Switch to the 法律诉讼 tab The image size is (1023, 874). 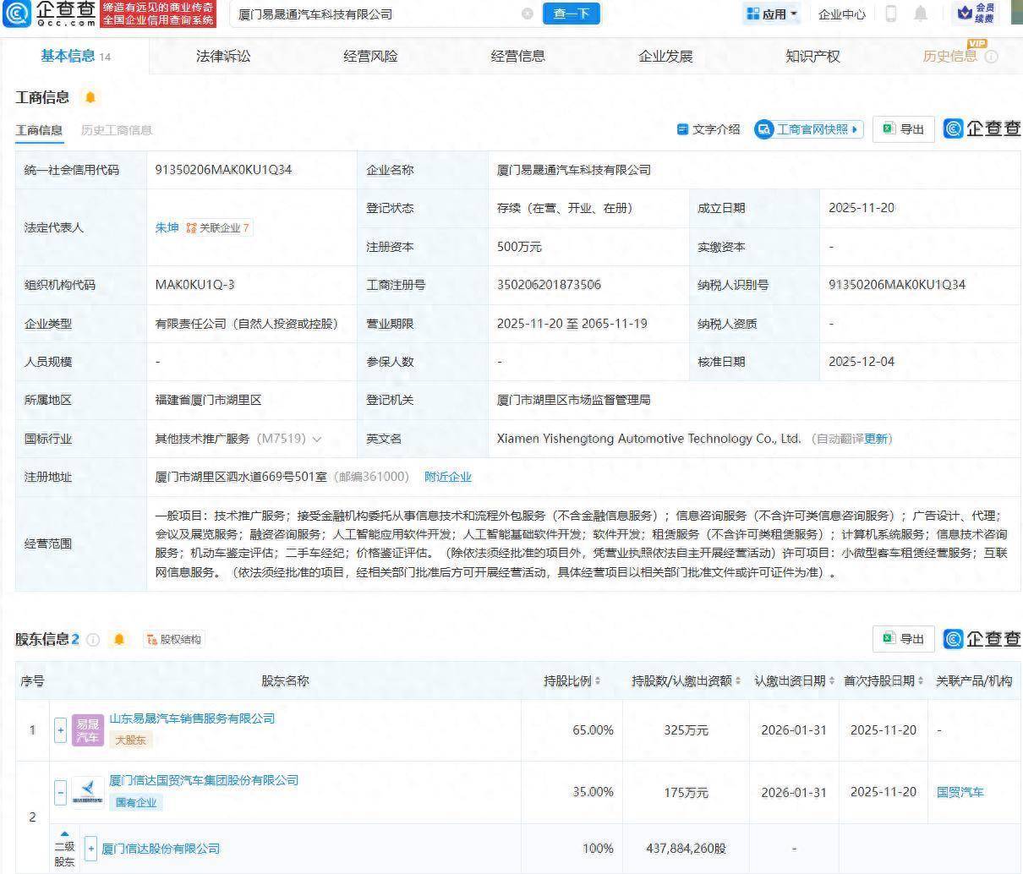[x=222, y=56]
